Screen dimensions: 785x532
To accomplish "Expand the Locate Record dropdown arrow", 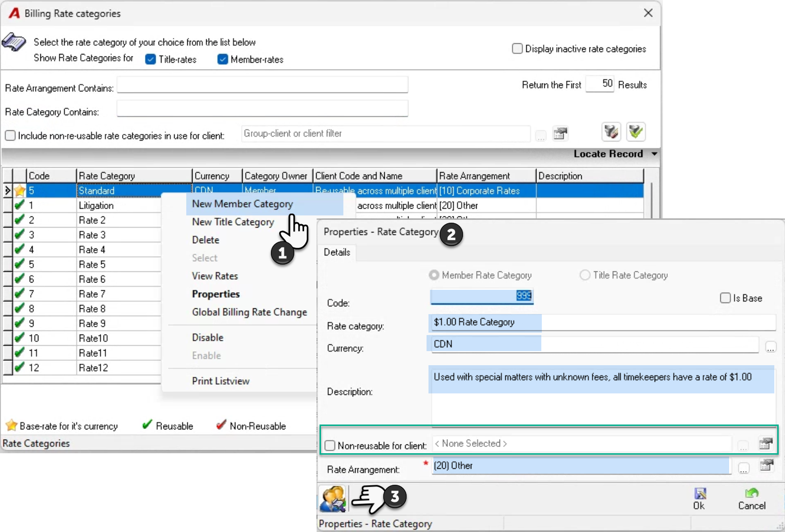I will pyautogui.click(x=654, y=154).
